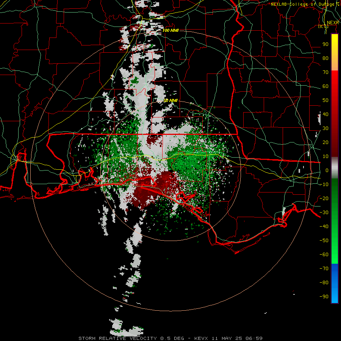The width and height of the screenshot is (341, 341).
Task: Click the -20 value on velocity scale
Action: click(x=324, y=198)
